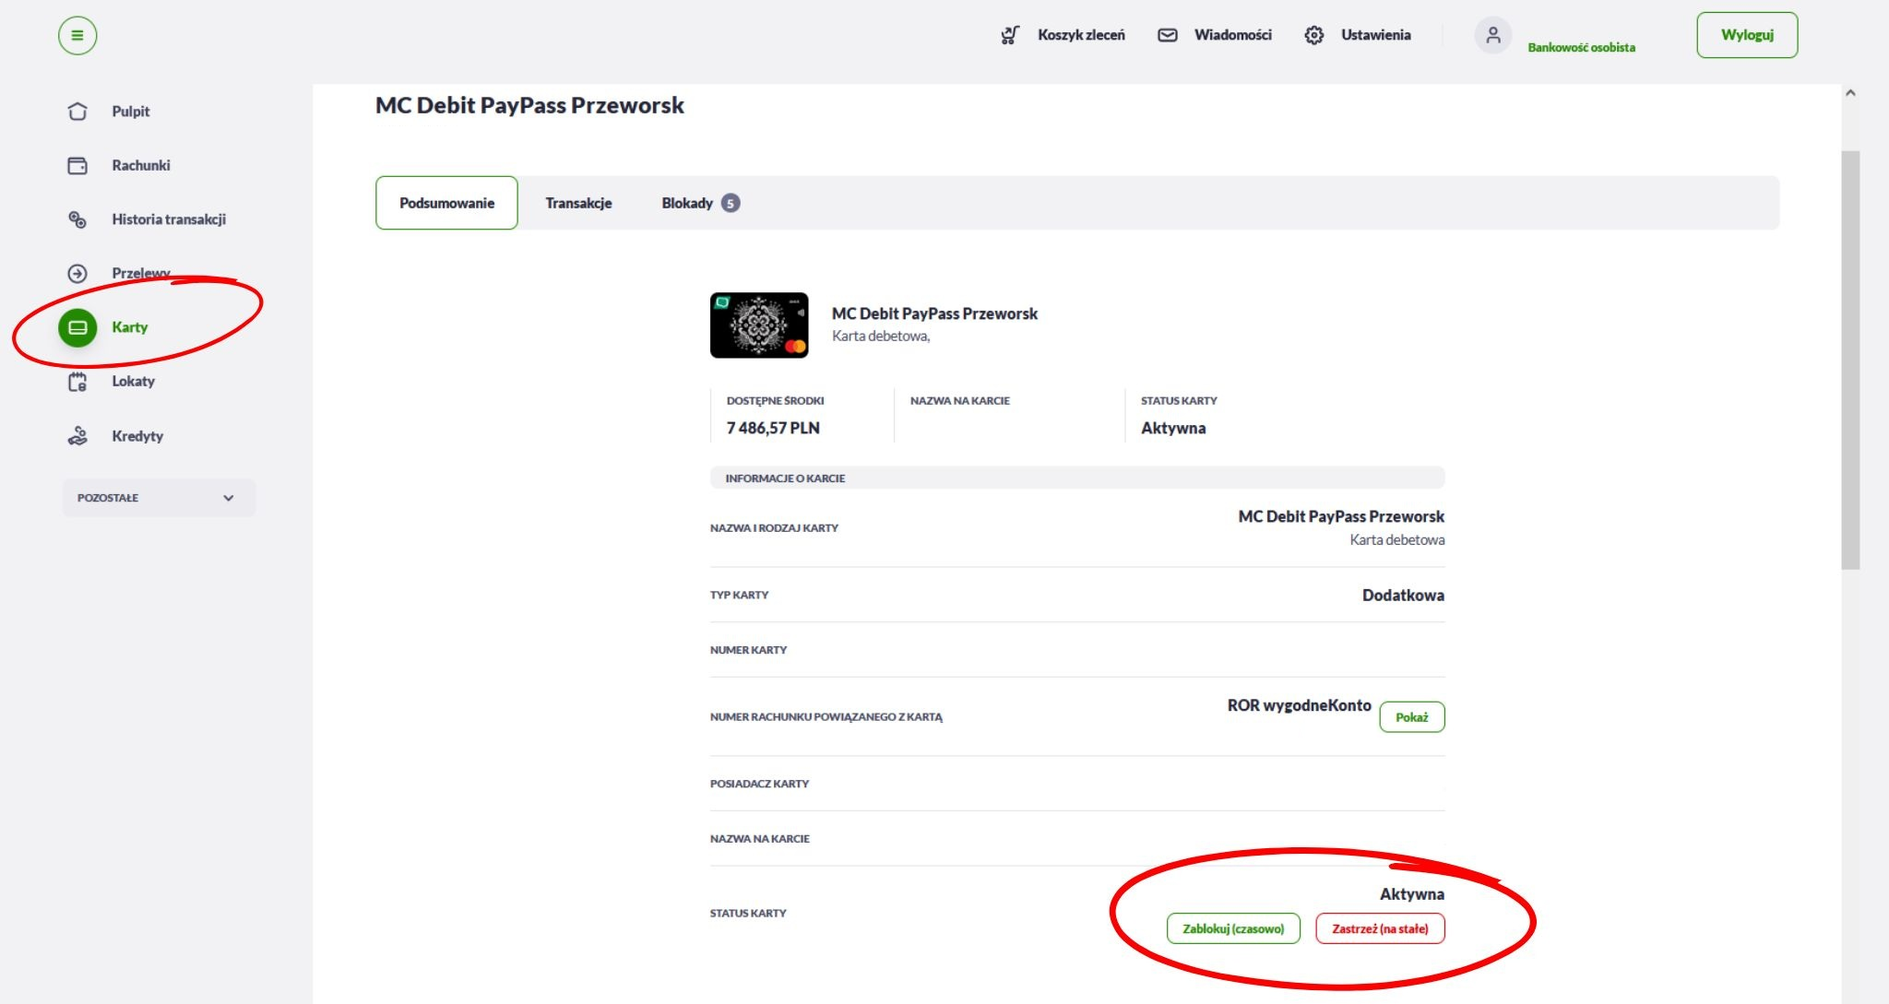Click the user profile avatar icon
The image size is (1889, 1004).
tap(1492, 36)
